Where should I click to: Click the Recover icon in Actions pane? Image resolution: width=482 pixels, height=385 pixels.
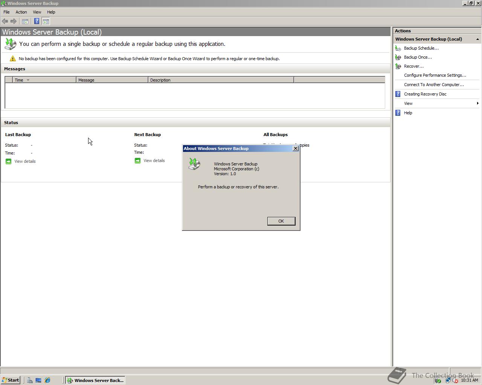[x=398, y=66]
